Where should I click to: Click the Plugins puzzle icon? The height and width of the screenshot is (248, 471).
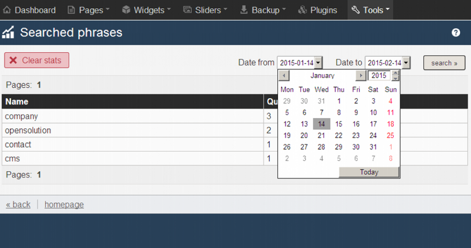302,10
